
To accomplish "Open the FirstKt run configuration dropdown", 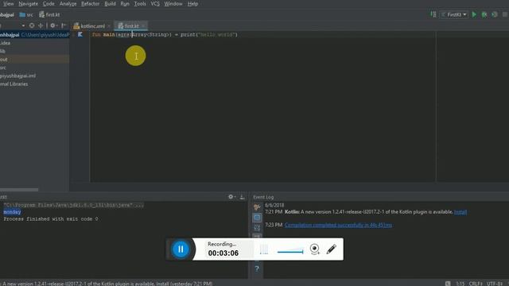I will [x=454, y=14].
